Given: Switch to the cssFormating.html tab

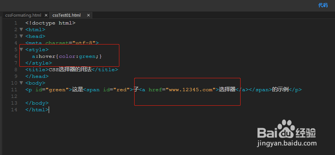Looking at the screenshot, I should point(23,15).
